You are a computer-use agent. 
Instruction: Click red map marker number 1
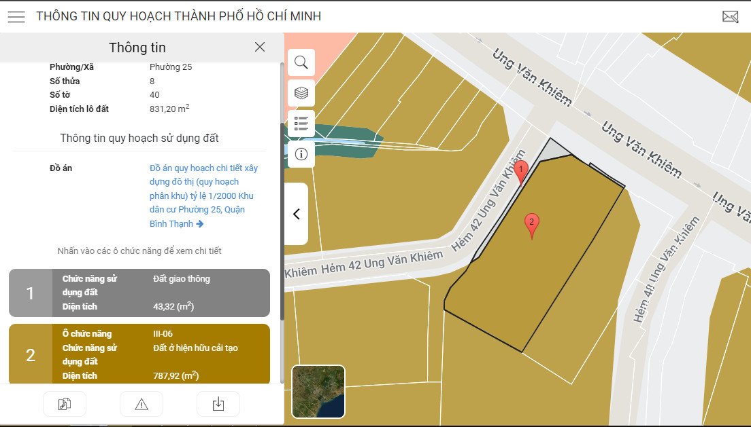pyautogui.click(x=520, y=172)
